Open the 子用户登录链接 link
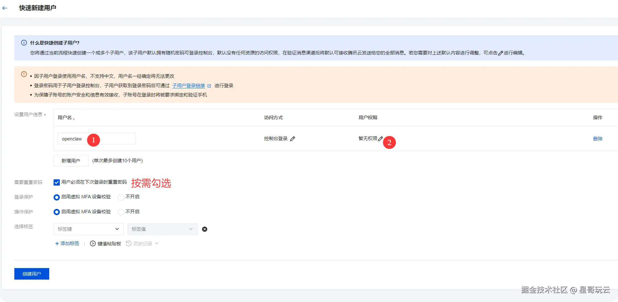 (x=188, y=86)
